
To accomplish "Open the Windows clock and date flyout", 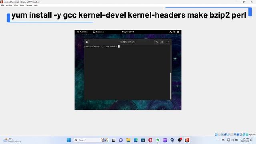I will click(x=244, y=140).
